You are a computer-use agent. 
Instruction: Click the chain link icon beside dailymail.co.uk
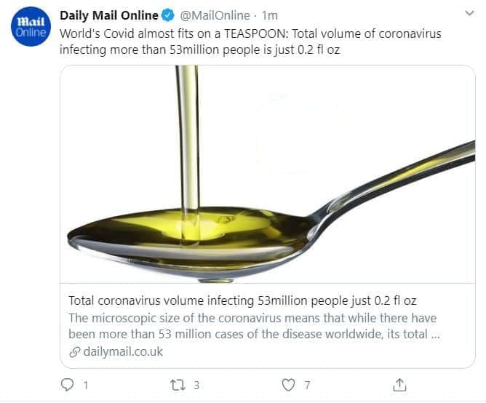73,352
